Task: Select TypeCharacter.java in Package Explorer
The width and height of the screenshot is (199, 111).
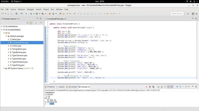Action: pyautogui.click(x=20, y=55)
